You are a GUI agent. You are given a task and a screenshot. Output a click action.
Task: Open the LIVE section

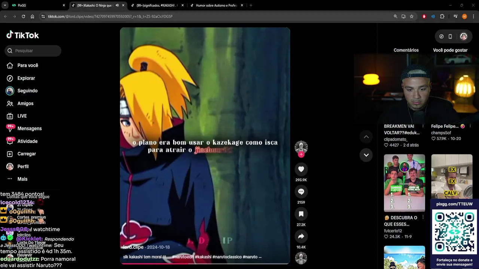tap(22, 116)
